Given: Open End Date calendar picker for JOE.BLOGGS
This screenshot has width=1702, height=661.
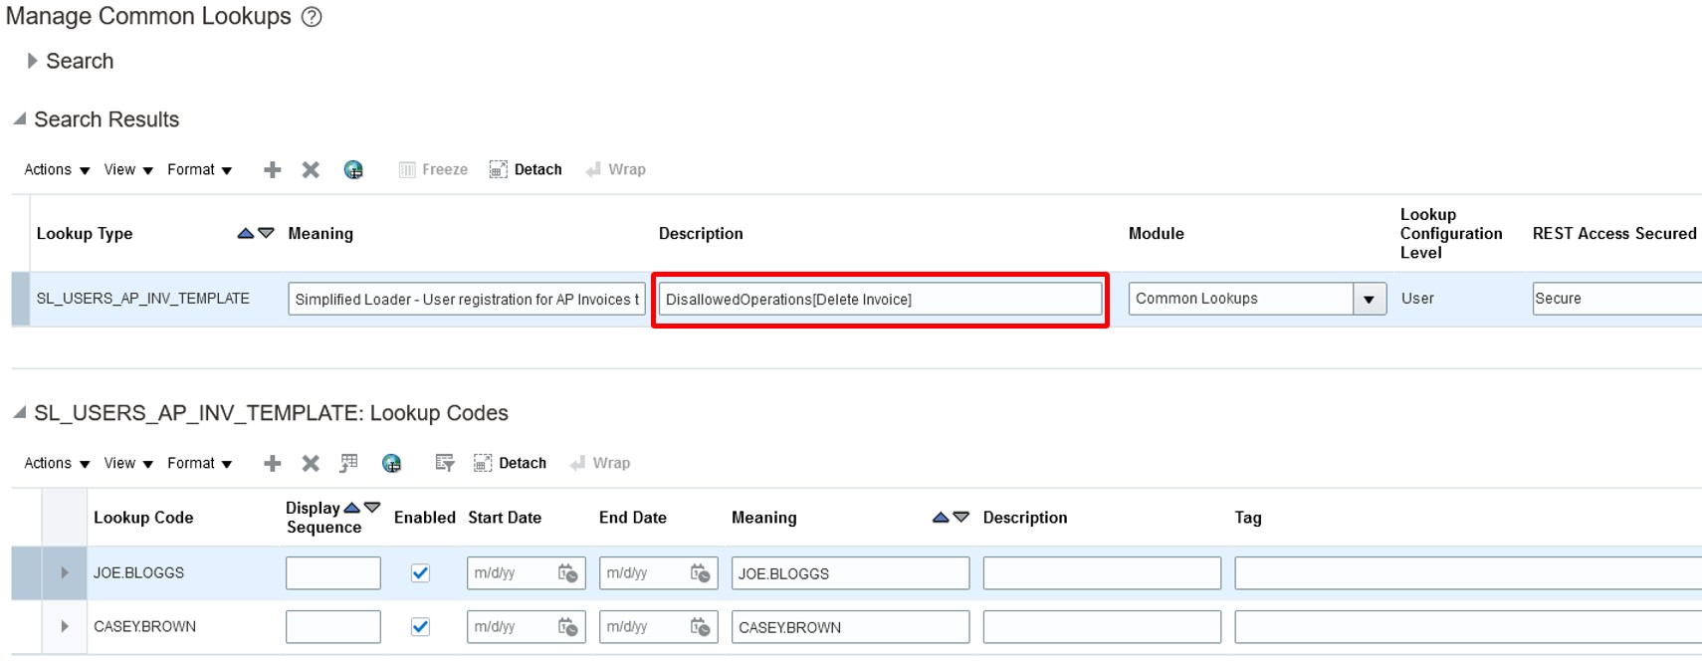Looking at the screenshot, I should [701, 573].
